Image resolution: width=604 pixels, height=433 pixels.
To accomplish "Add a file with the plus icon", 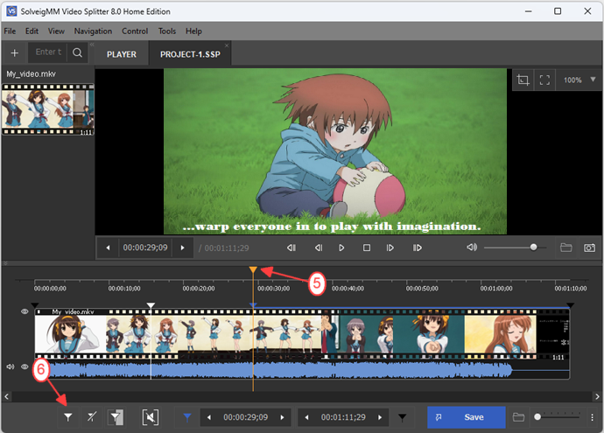I will (15, 53).
